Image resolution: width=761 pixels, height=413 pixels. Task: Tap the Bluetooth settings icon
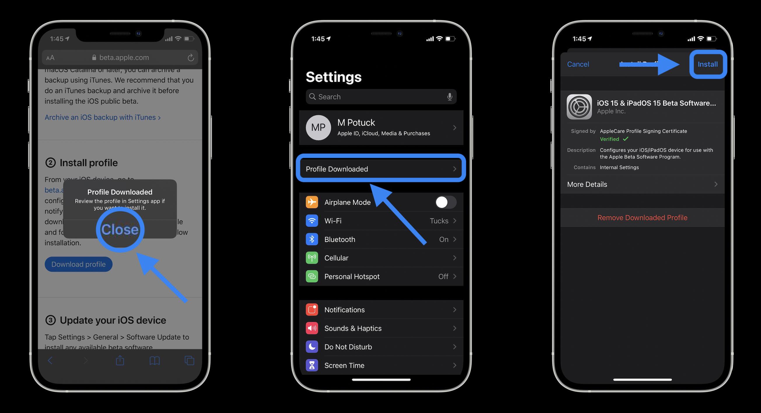pos(312,239)
